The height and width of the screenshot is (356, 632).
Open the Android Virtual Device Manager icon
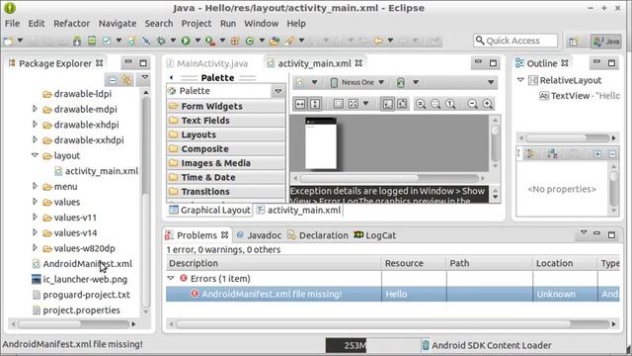pos(92,41)
